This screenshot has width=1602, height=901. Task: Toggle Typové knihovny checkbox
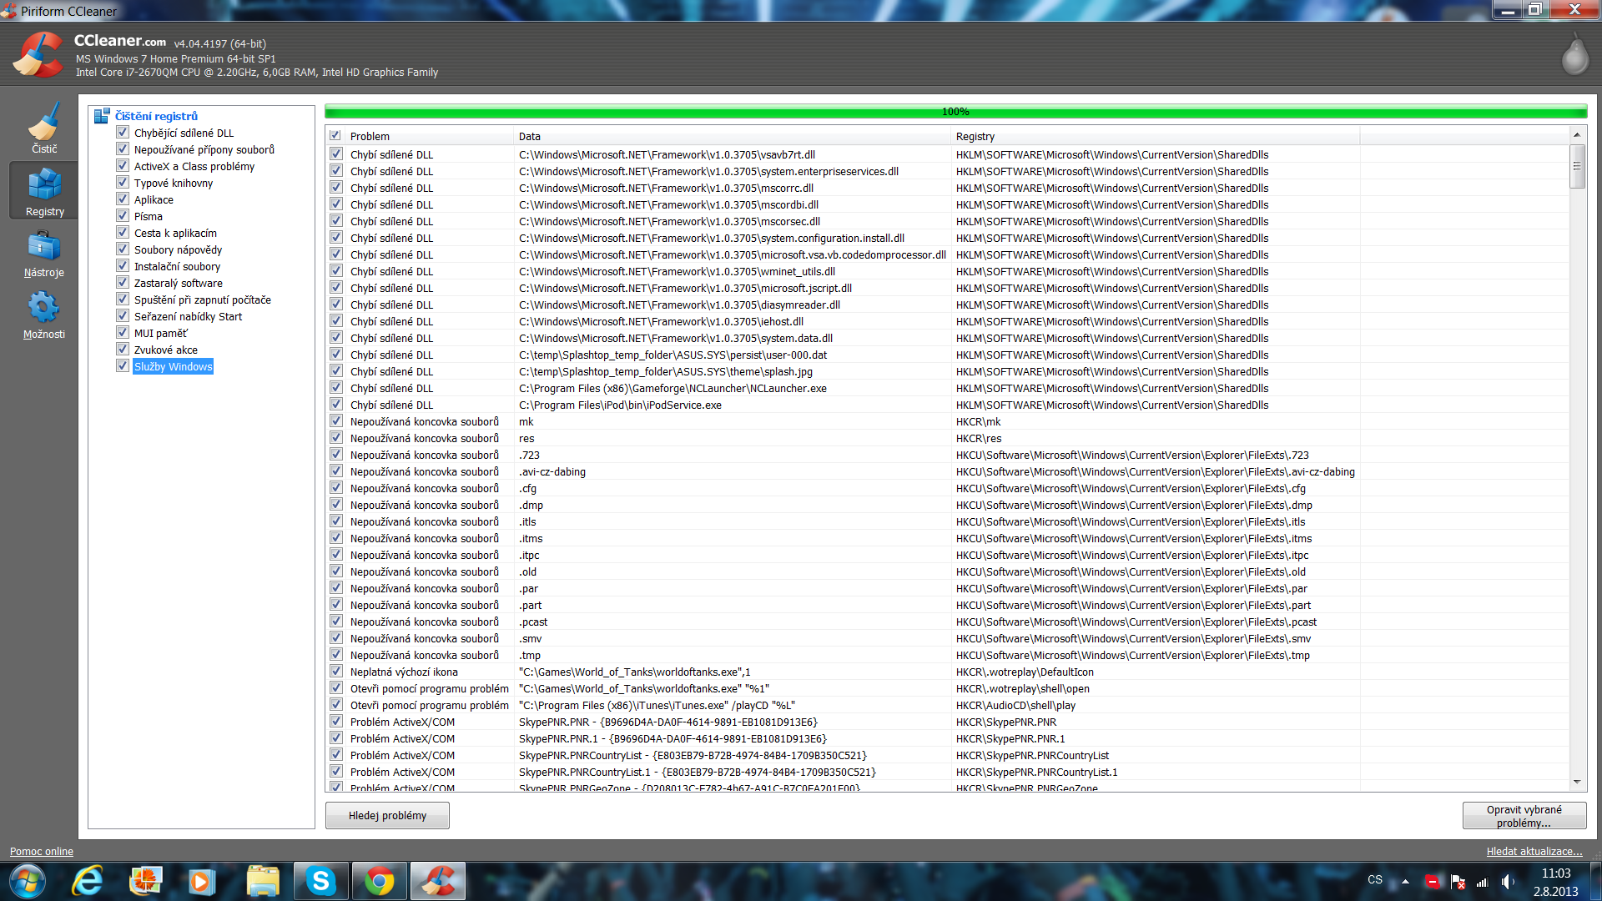coord(123,183)
